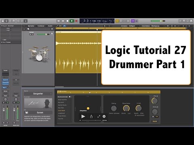Open the LCD display mode dropdown arrow
This screenshot has width=194, height=145.
(x=114, y=21)
